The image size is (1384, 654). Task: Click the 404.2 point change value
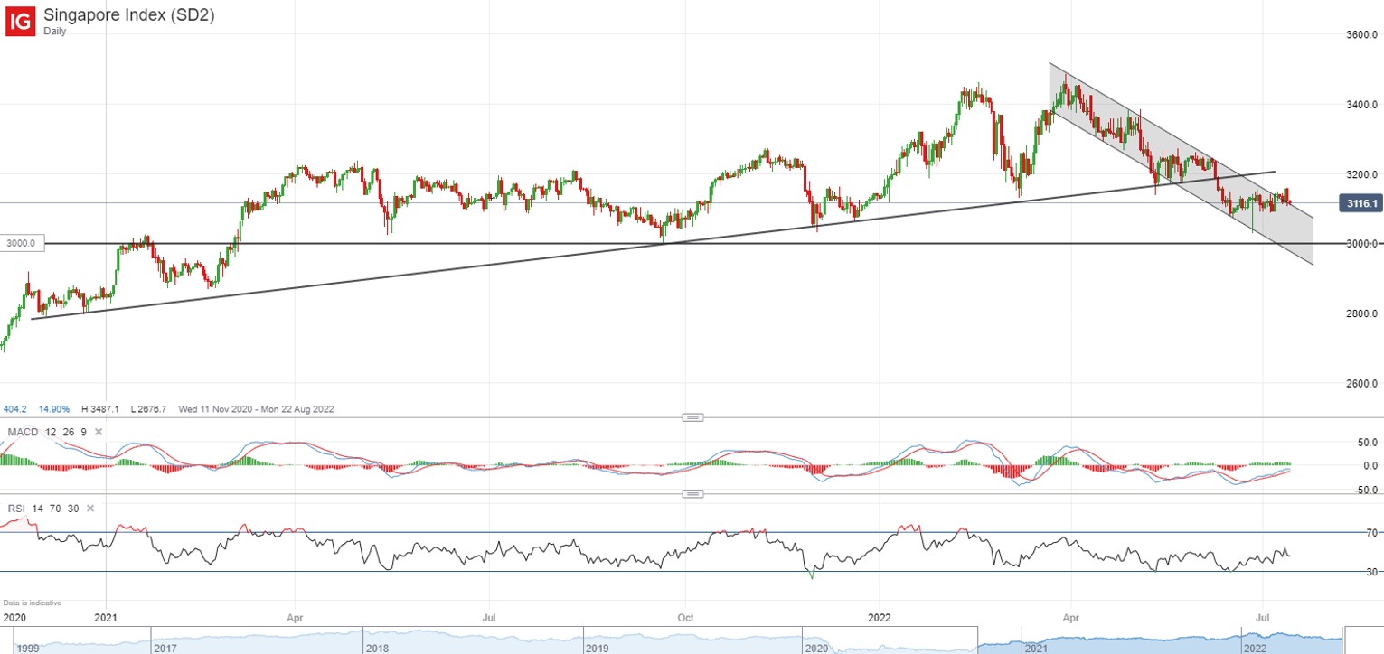pyautogui.click(x=15, y=409)
